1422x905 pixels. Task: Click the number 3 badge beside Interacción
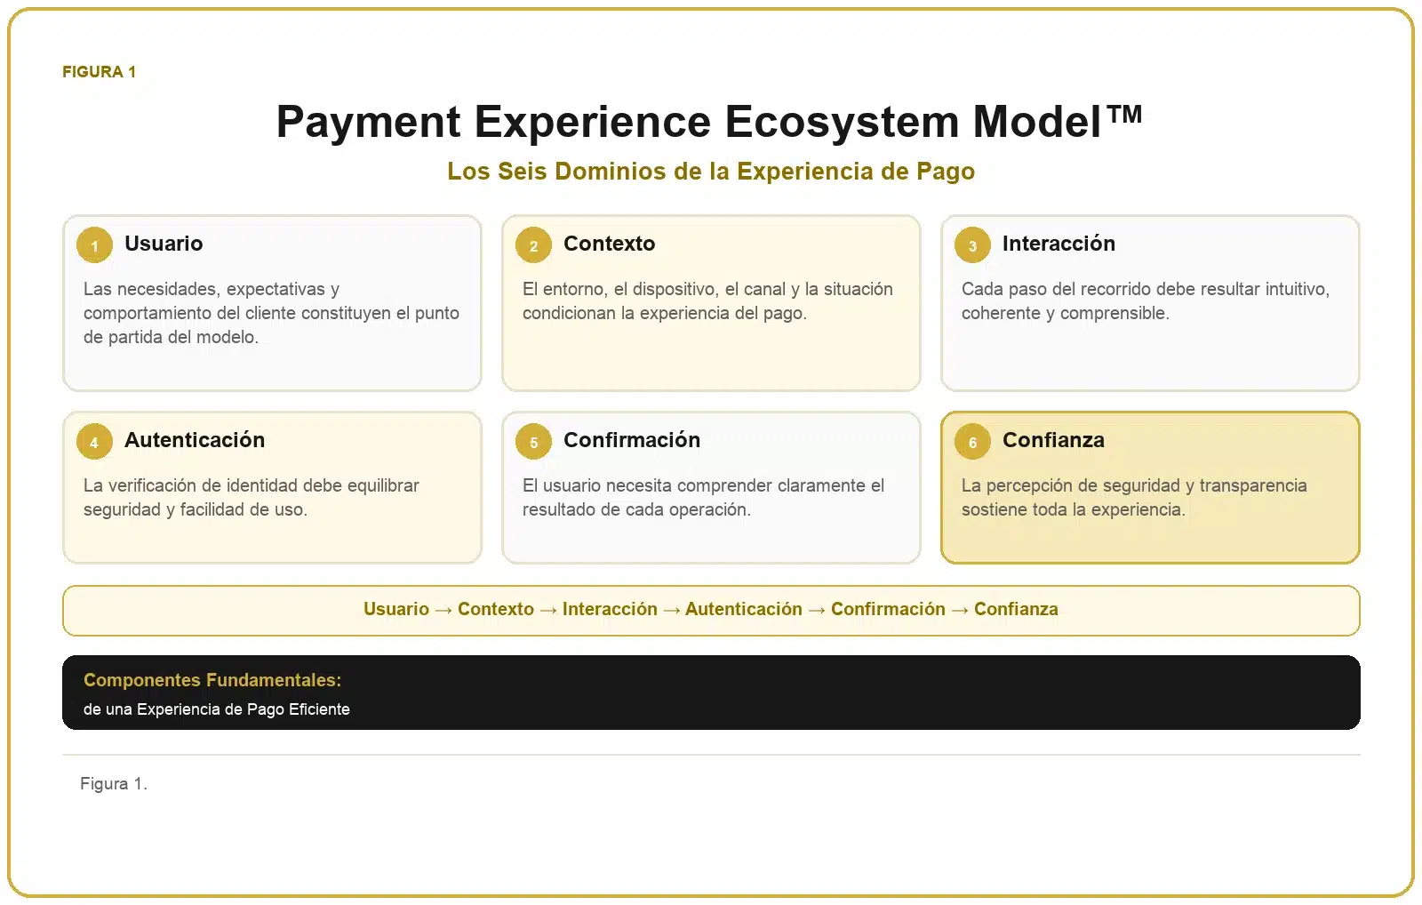(972, 246)
